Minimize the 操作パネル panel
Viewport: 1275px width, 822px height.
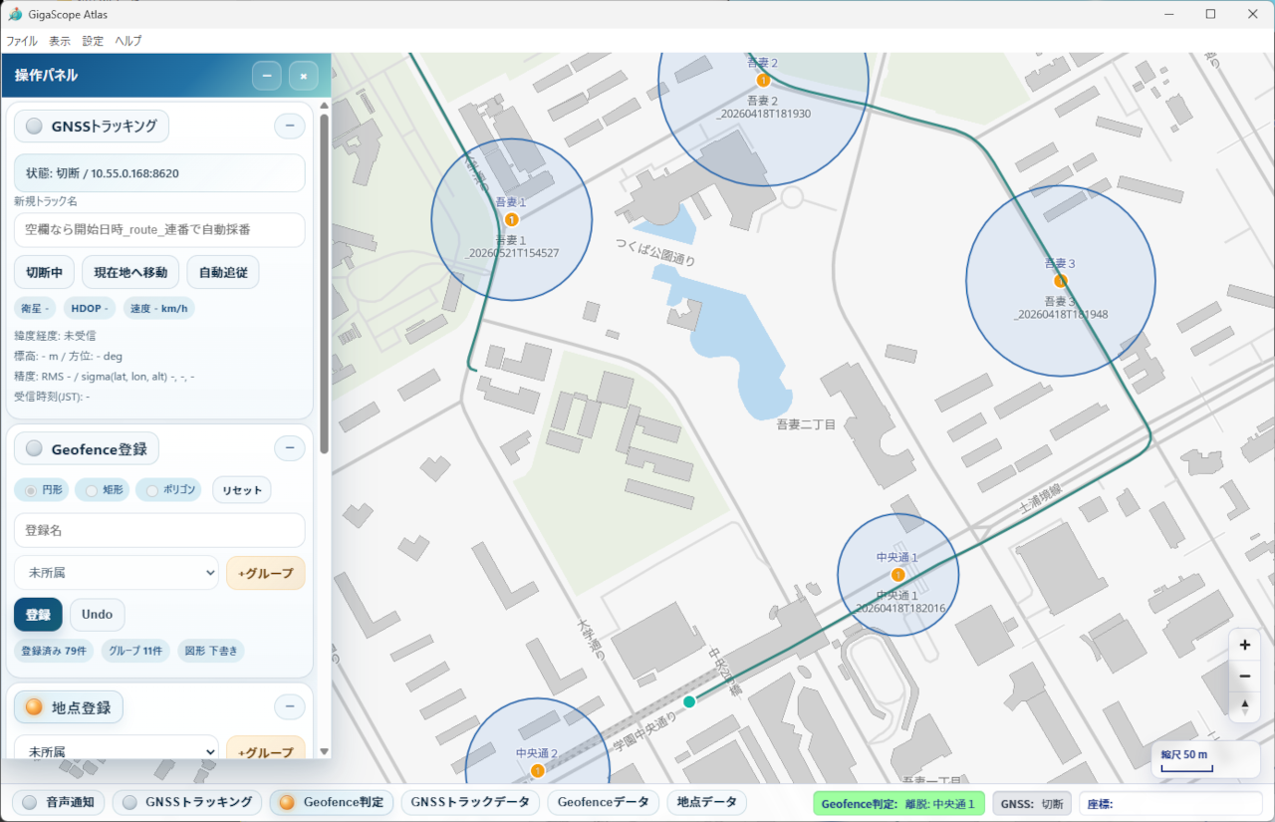click(x=266, y=76)
